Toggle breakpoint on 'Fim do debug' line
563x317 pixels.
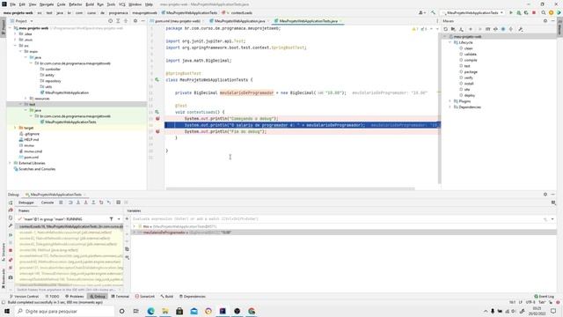[157, 131]
